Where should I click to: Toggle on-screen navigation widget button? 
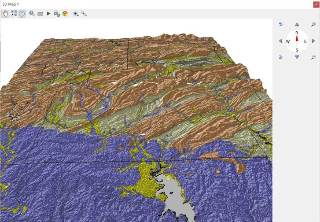click(22, 14)
